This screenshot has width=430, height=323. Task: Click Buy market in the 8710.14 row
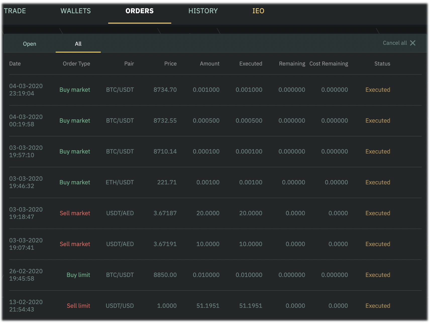[x=75, y=151]
